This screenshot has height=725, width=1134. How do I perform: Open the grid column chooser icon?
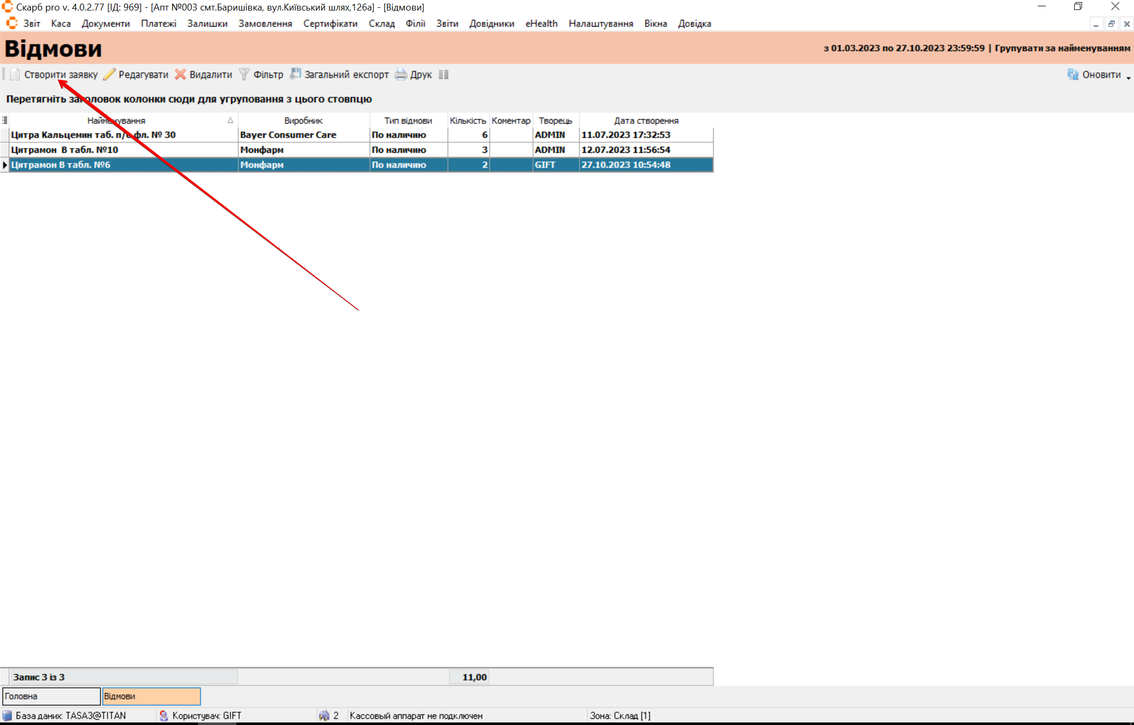click(x=5, y=120)
